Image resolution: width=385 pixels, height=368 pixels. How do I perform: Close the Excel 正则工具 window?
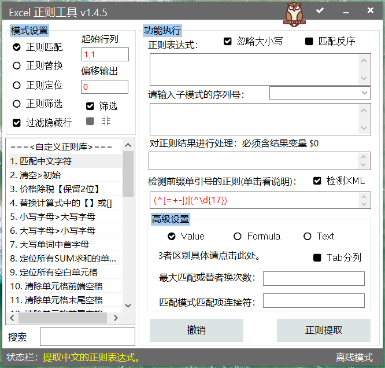(371, 10)
